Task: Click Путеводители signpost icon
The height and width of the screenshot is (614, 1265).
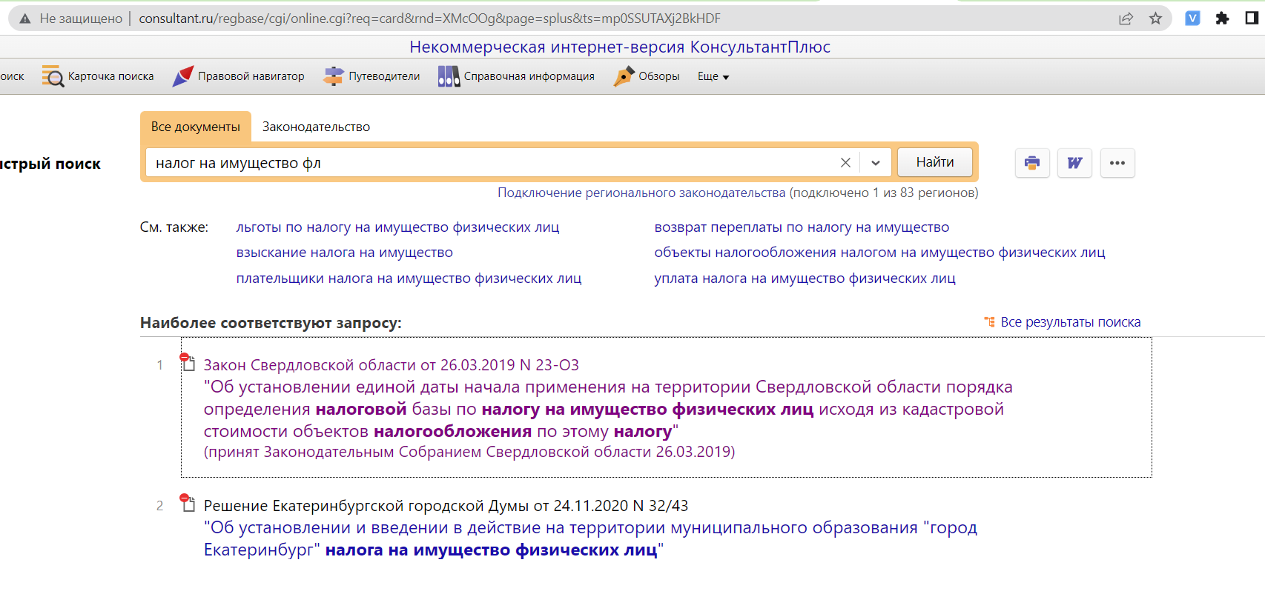Action: point(334,76)
